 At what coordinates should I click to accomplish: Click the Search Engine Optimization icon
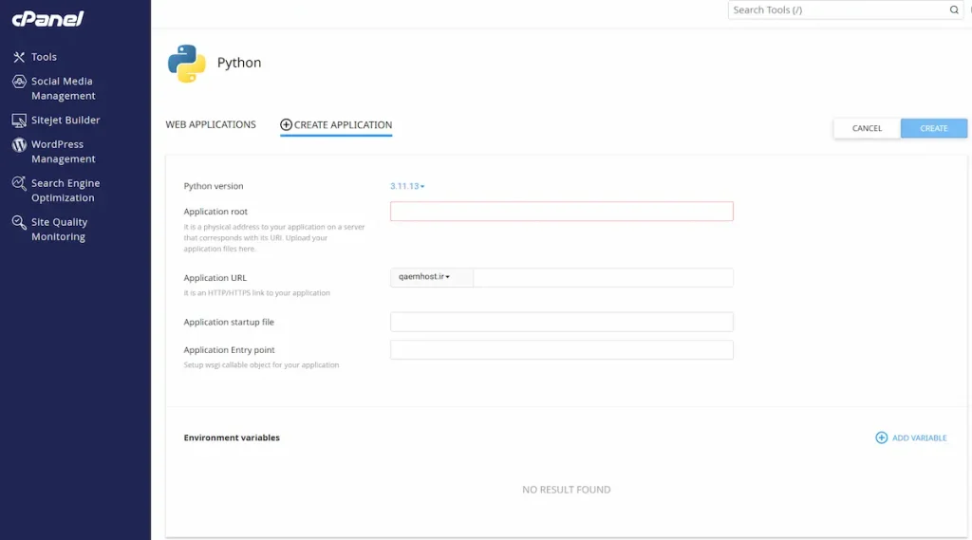19,183
